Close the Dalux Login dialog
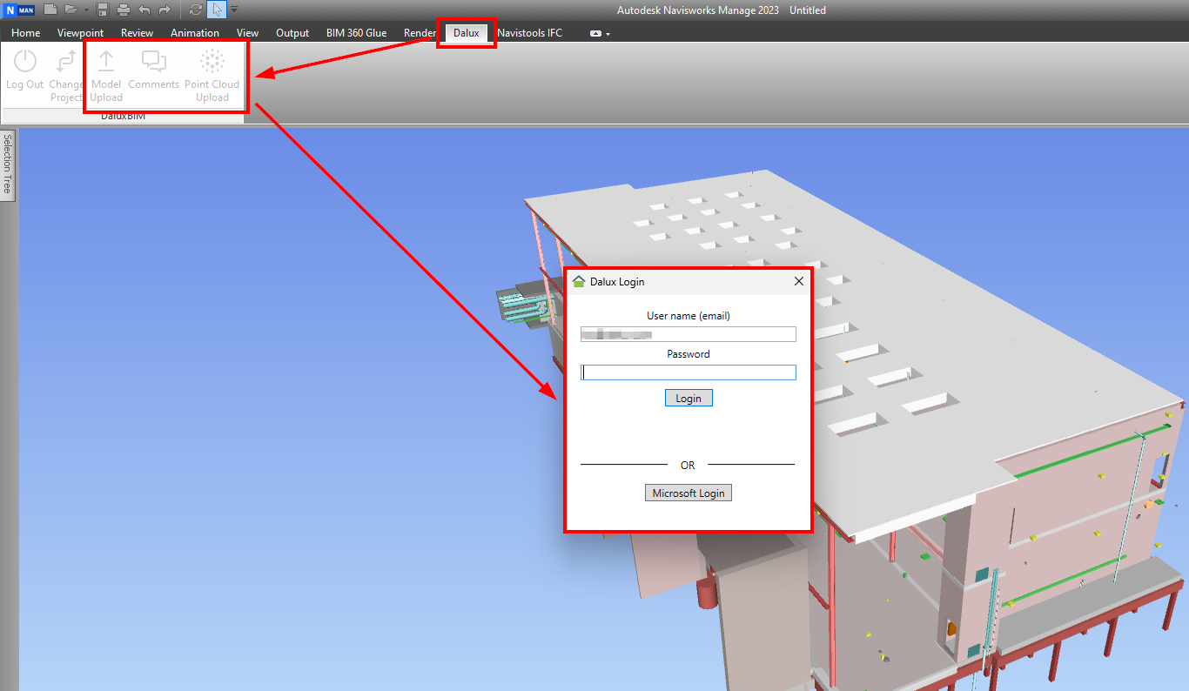 coord(799,281)
